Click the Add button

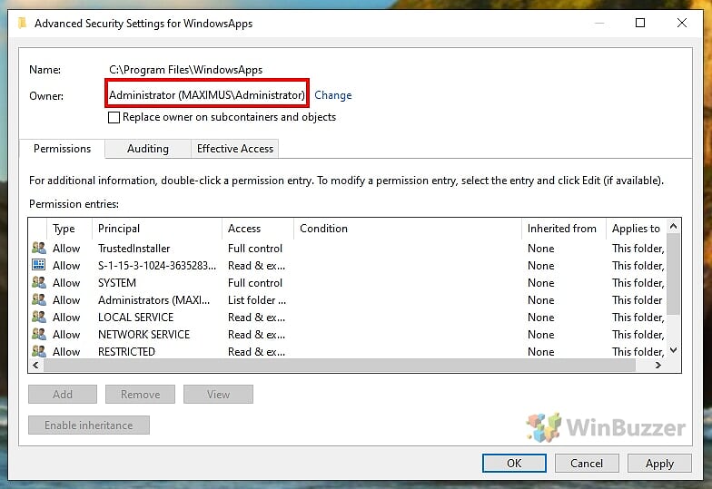63,394
